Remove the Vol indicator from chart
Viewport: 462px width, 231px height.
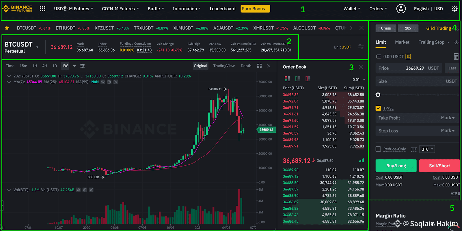click(x=91, y=190)
